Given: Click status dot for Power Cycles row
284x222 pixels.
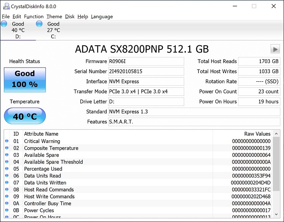Looking at the screenshot, I should pos(7,210).
